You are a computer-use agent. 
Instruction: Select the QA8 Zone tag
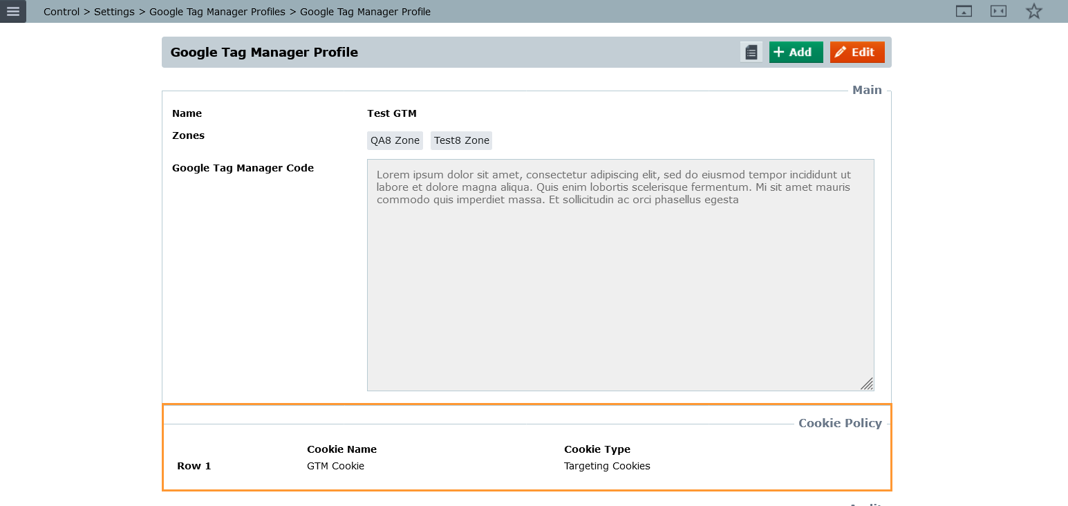click(x=395, y=140)
